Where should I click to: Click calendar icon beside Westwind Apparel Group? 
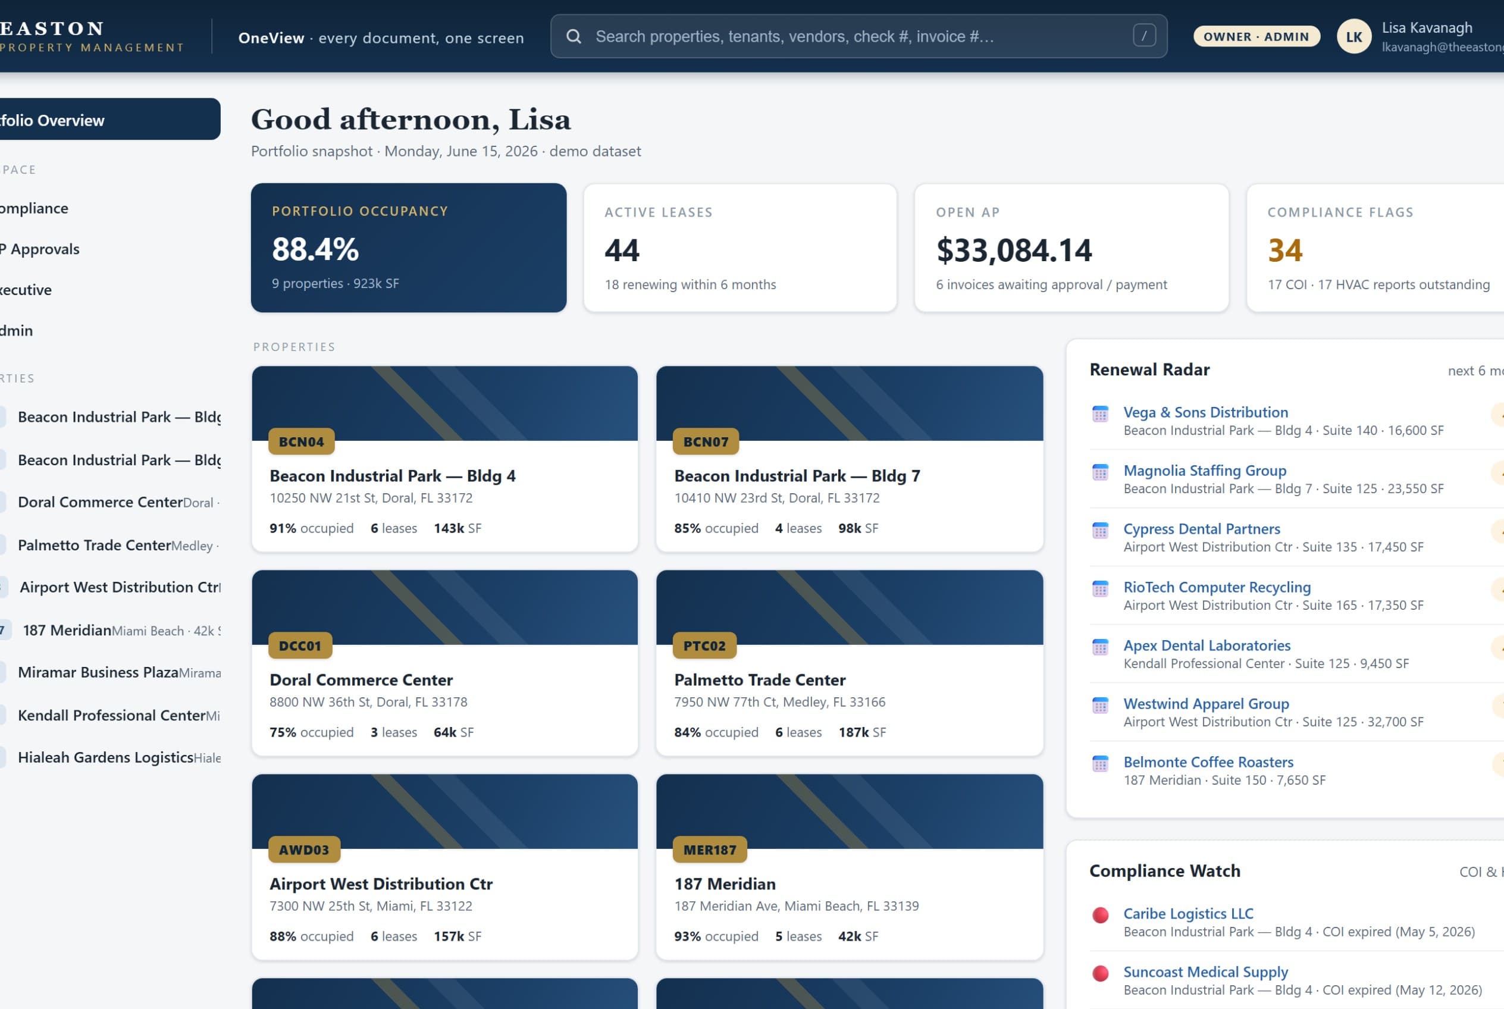1100,705
